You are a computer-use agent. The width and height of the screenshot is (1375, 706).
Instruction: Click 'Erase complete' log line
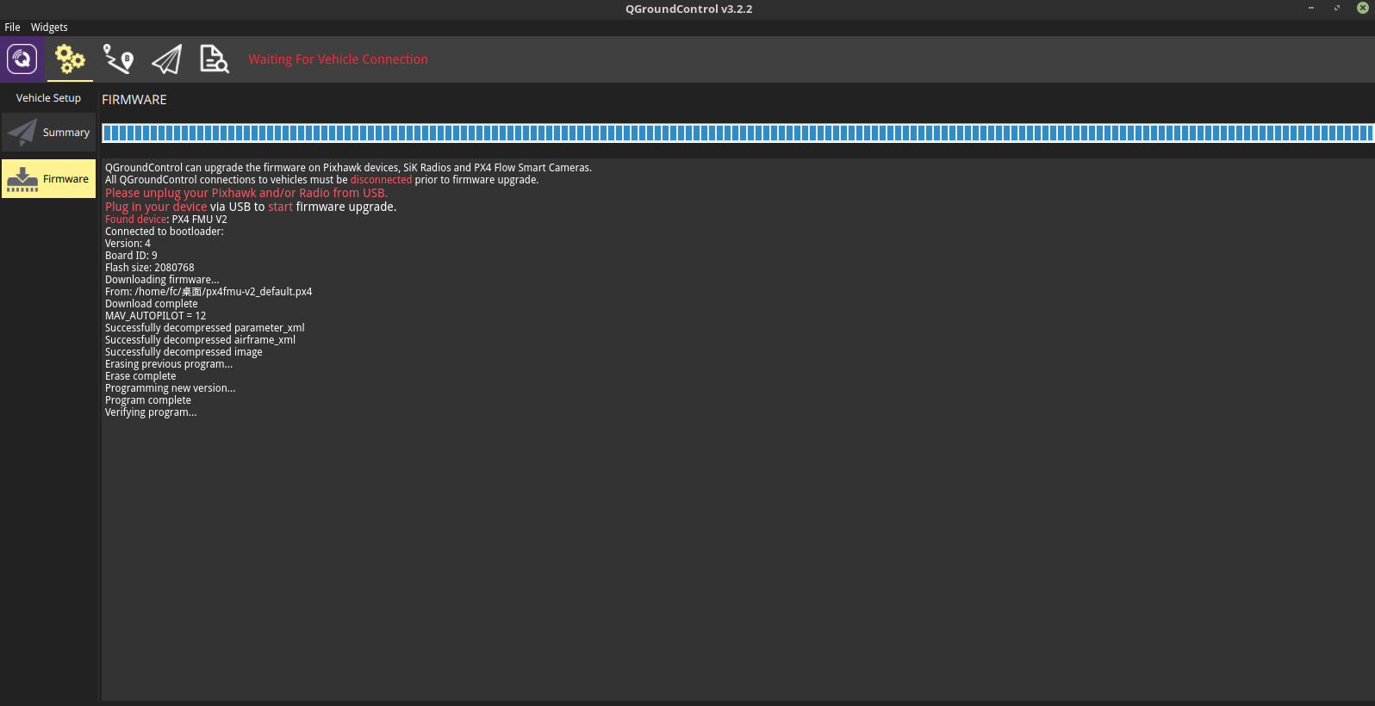(x=140, y=376)
